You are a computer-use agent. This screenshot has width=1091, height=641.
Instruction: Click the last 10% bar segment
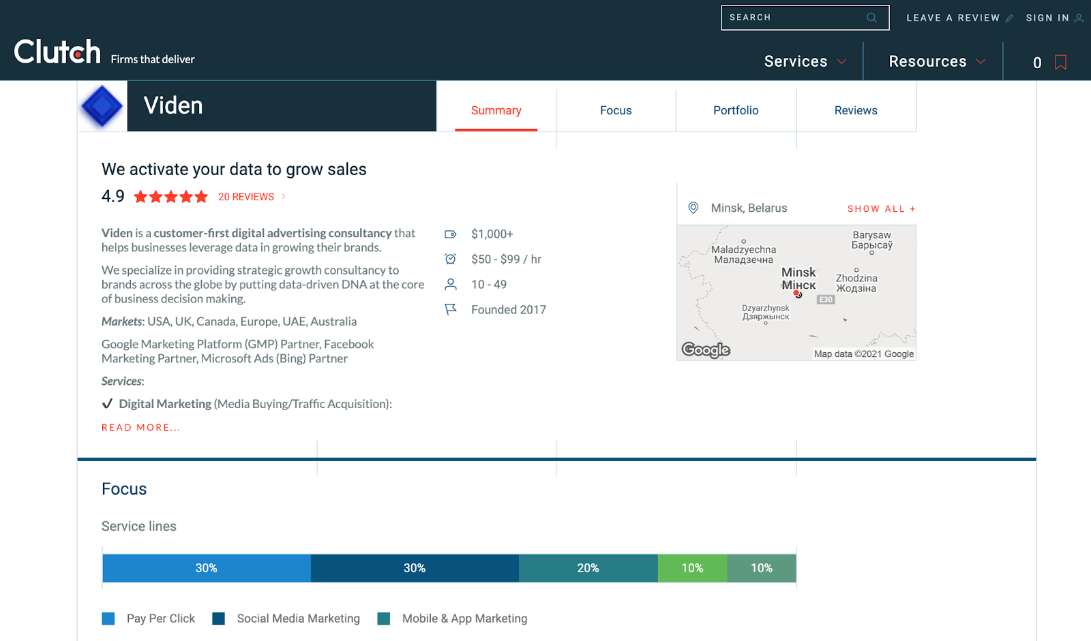click(762, 568)
